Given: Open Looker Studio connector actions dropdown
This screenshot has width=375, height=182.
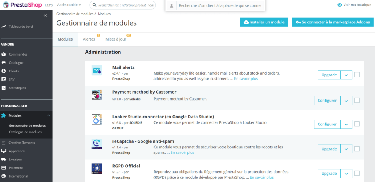Looking at the screenshot, I should 346,124.
